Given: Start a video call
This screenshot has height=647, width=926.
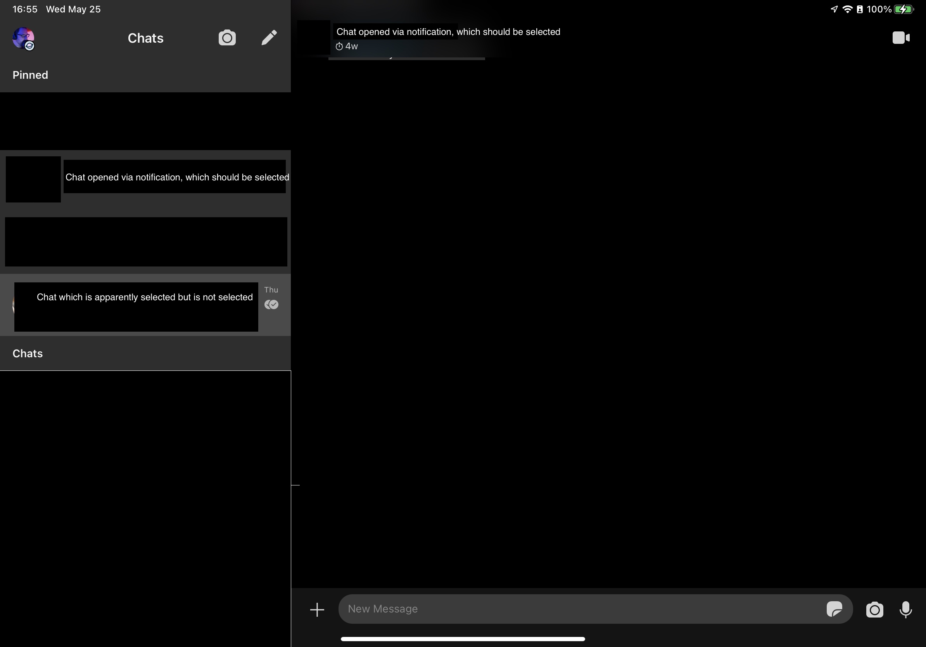Looking at the screenshot, I should click(x=900, y=38).
